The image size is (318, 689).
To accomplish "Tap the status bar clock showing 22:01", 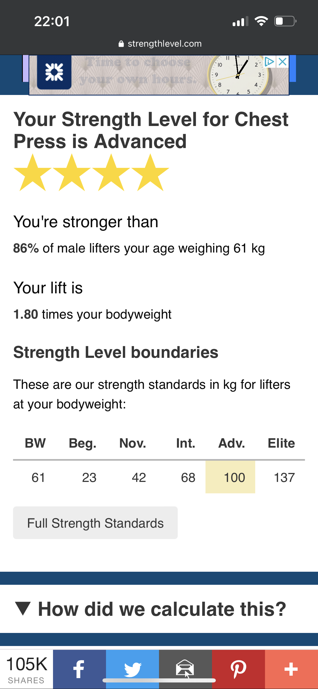I will [x=52, y=21].
